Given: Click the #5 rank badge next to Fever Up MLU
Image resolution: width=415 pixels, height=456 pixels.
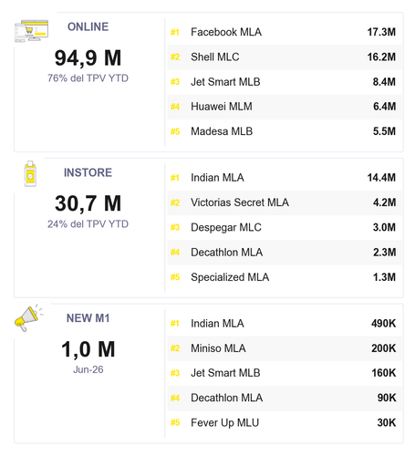Looking at the screenshot, I should point(175,423).
